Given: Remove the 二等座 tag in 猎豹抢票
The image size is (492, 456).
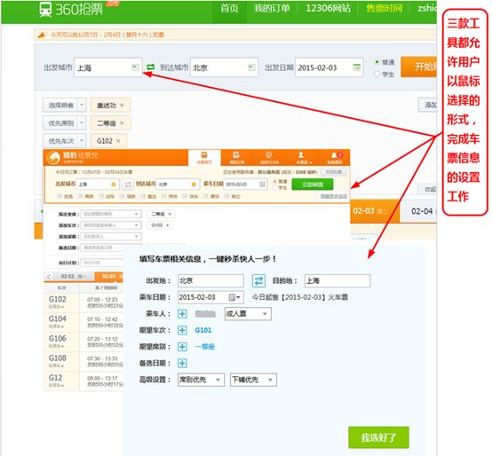Looking at the screenshot, I should pos(170,214).
